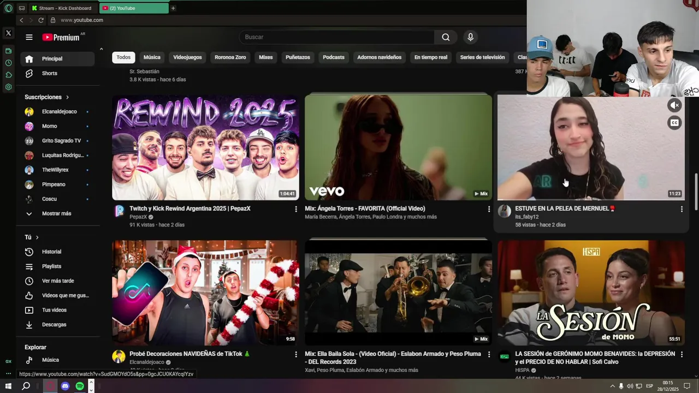This screenshot has height=393, width=699.
Task: Open the Opera GX main menu icon
Action: pyautogui.click(x=8, y=8)
